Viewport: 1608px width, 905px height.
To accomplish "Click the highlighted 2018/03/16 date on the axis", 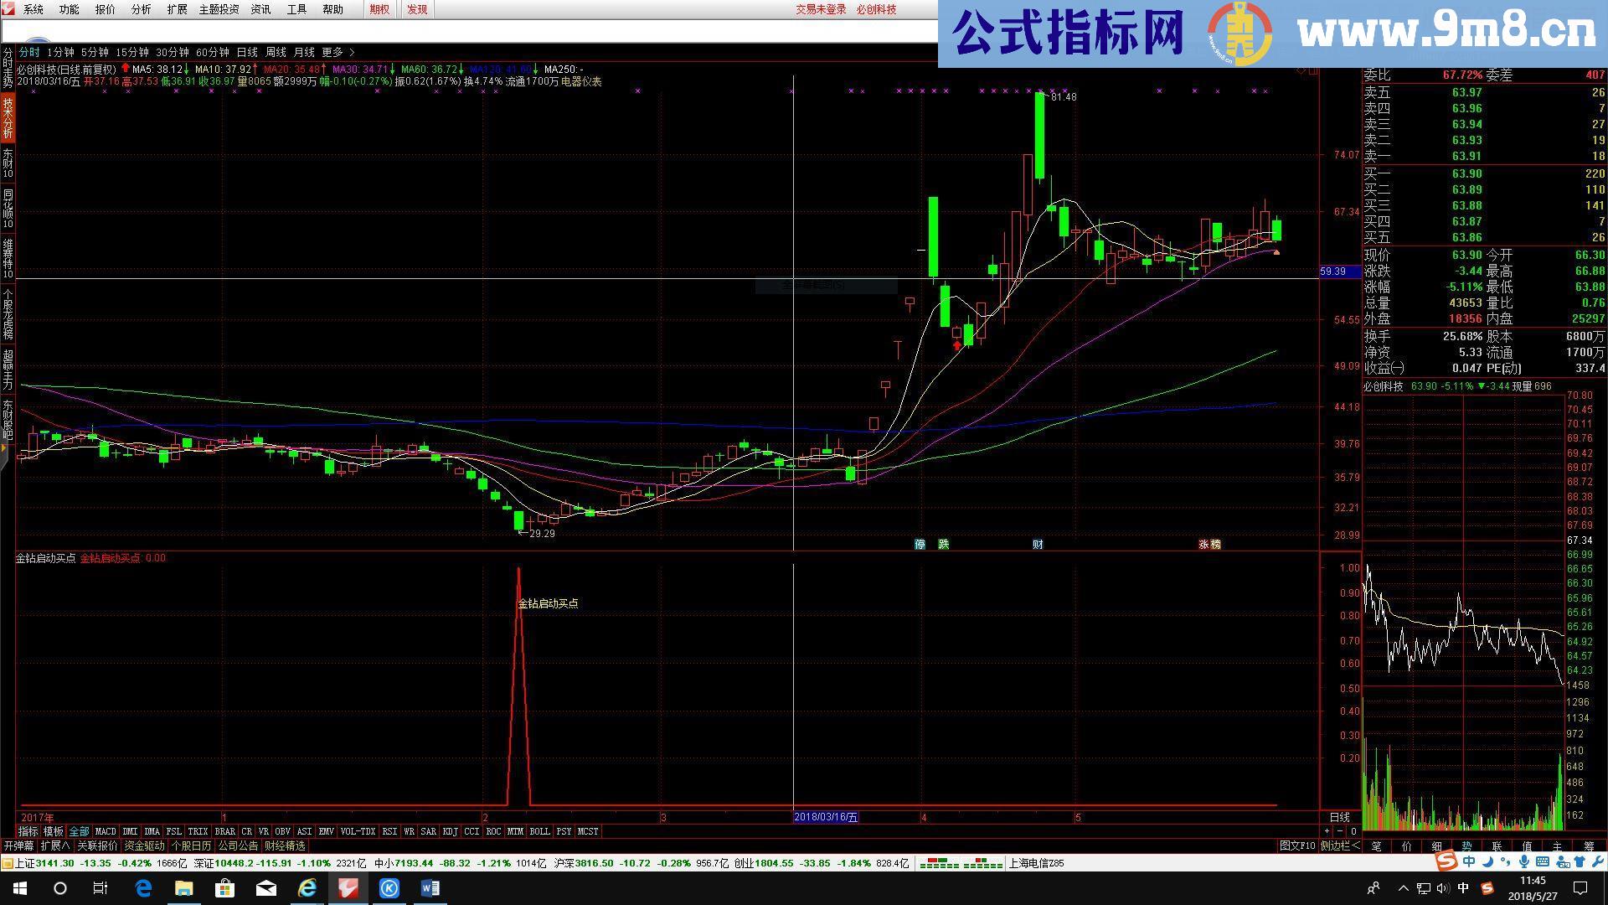I will point(826,817).
